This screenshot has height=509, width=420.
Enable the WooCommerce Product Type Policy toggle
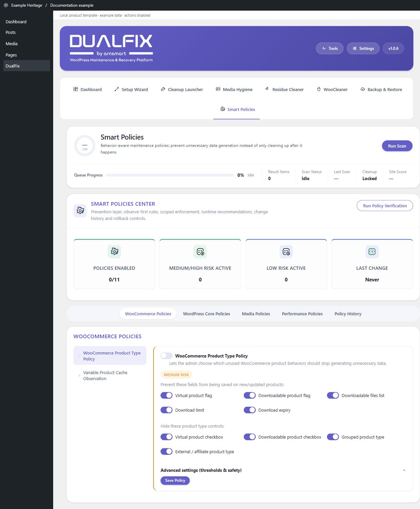coord(166,356)
